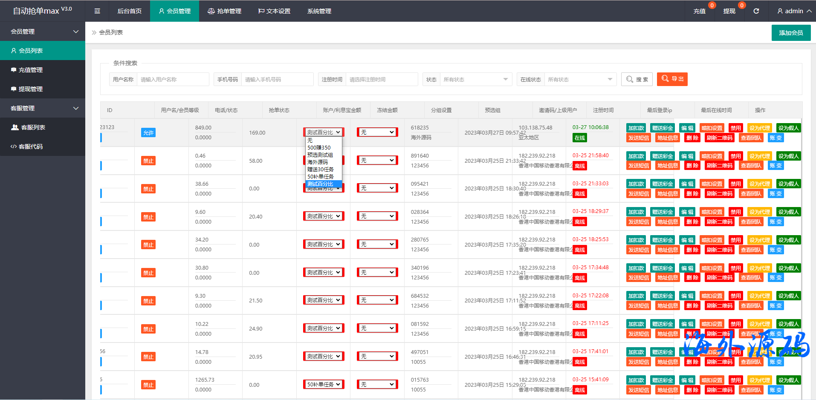This screenshot has height=400, width=816.
Task: Open the 在线状态 filter dropdown
Action: coord(580,80)
